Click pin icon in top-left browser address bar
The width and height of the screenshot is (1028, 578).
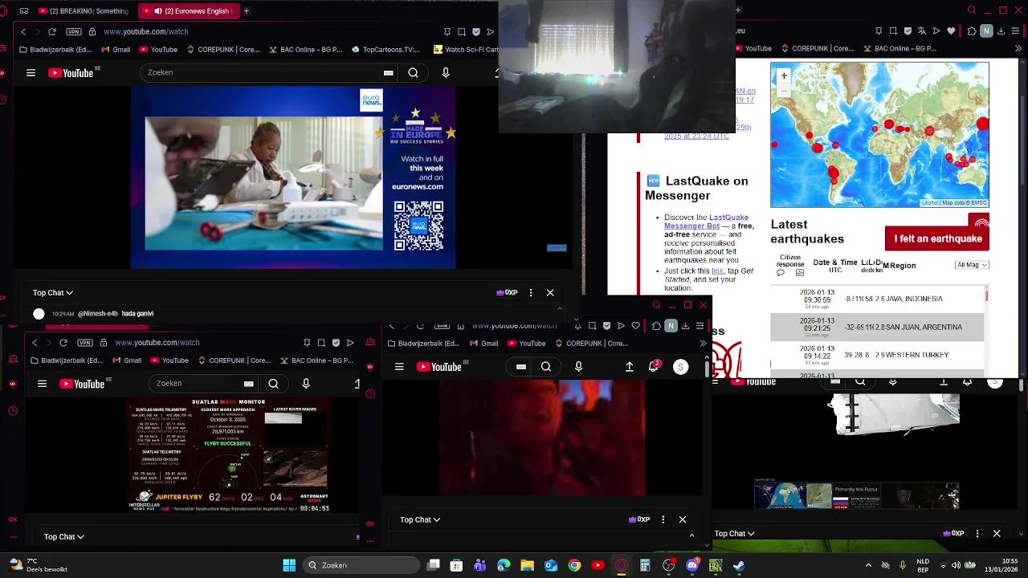tap(447, 31)
